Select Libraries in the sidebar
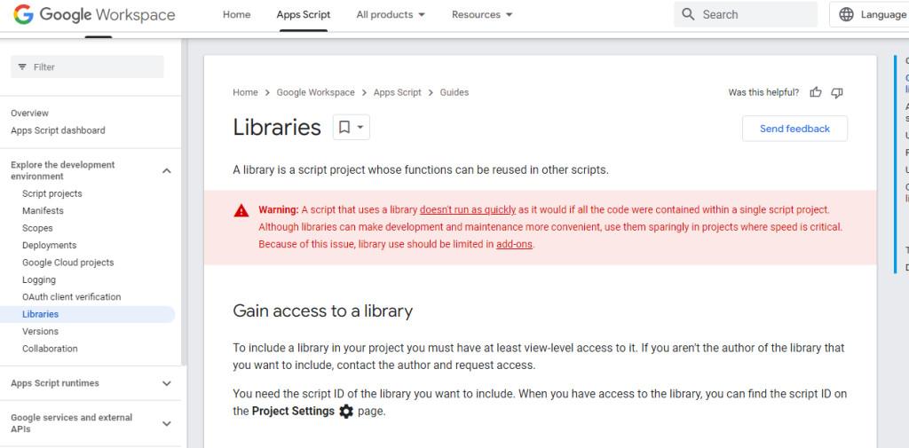909x448 pixels. [x=88, y=314]
